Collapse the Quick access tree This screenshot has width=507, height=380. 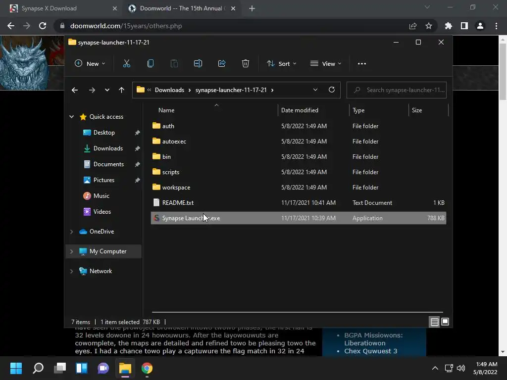tap(71, 117)
